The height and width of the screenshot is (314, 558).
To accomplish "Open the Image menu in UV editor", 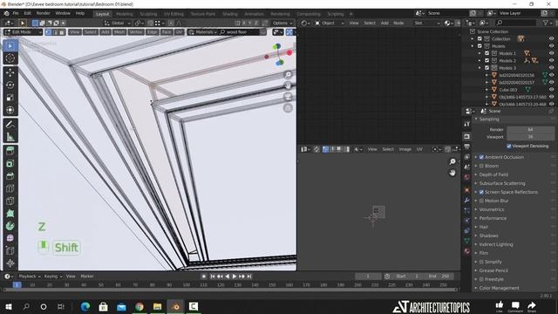I will [x=405, y=149].
